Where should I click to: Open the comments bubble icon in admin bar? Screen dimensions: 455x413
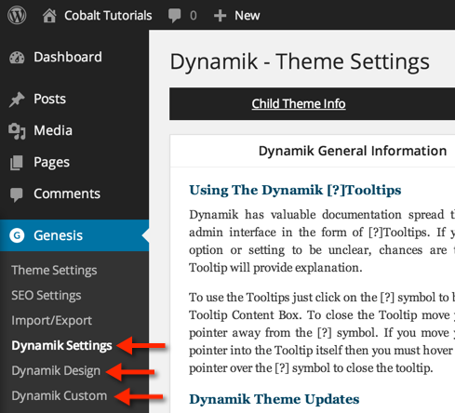pyautogui.click(x=174, y=16)
